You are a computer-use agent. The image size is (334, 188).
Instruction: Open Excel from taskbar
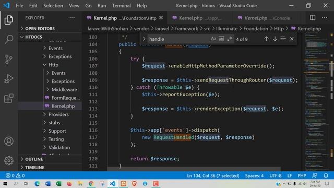[x=58, y=184]
